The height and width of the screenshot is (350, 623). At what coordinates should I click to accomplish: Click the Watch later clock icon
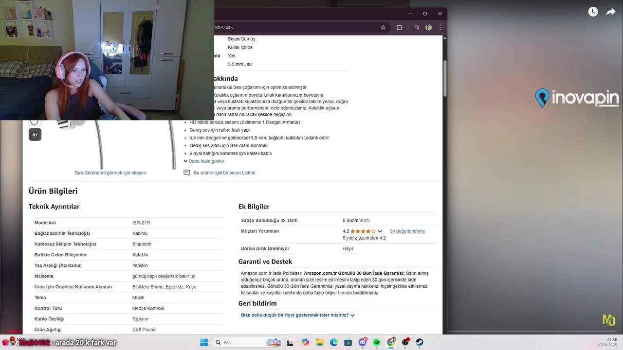coord(593,12)
